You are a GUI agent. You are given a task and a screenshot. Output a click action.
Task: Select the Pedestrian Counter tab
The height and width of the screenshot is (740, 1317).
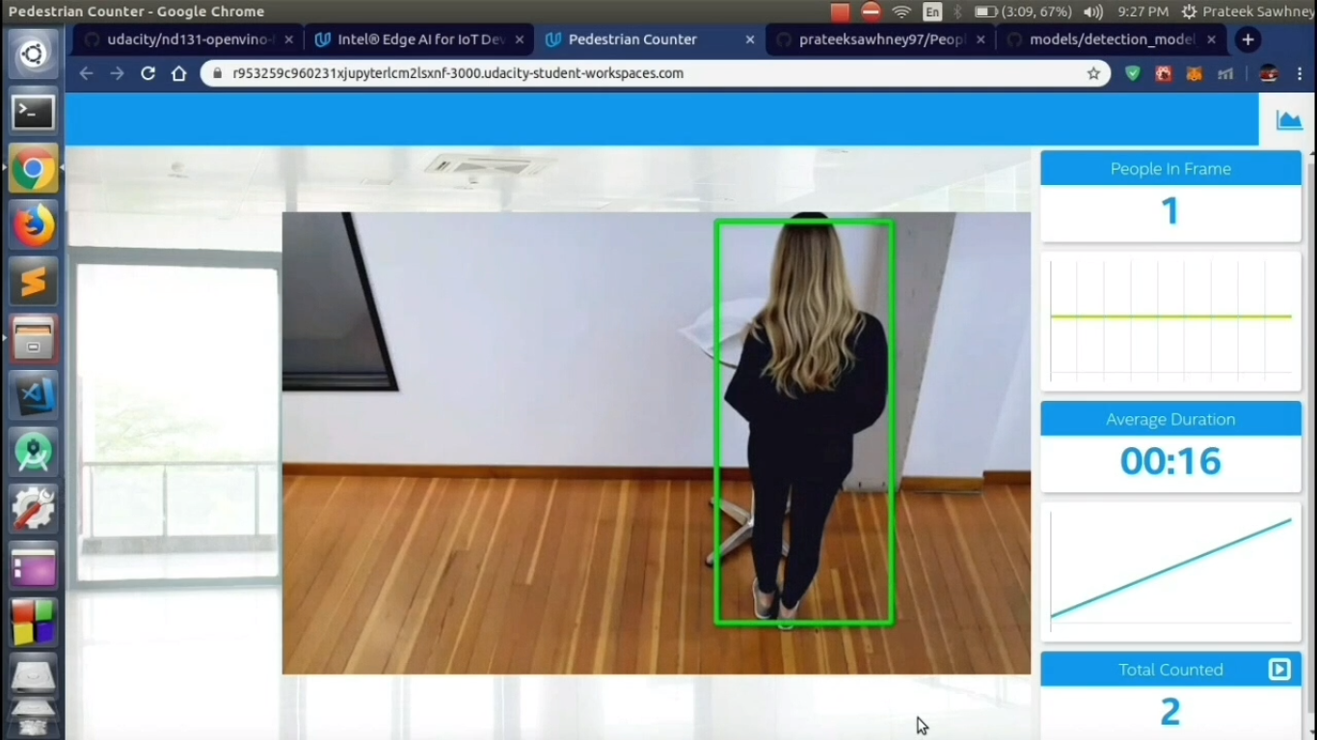(x=650, y=40)
